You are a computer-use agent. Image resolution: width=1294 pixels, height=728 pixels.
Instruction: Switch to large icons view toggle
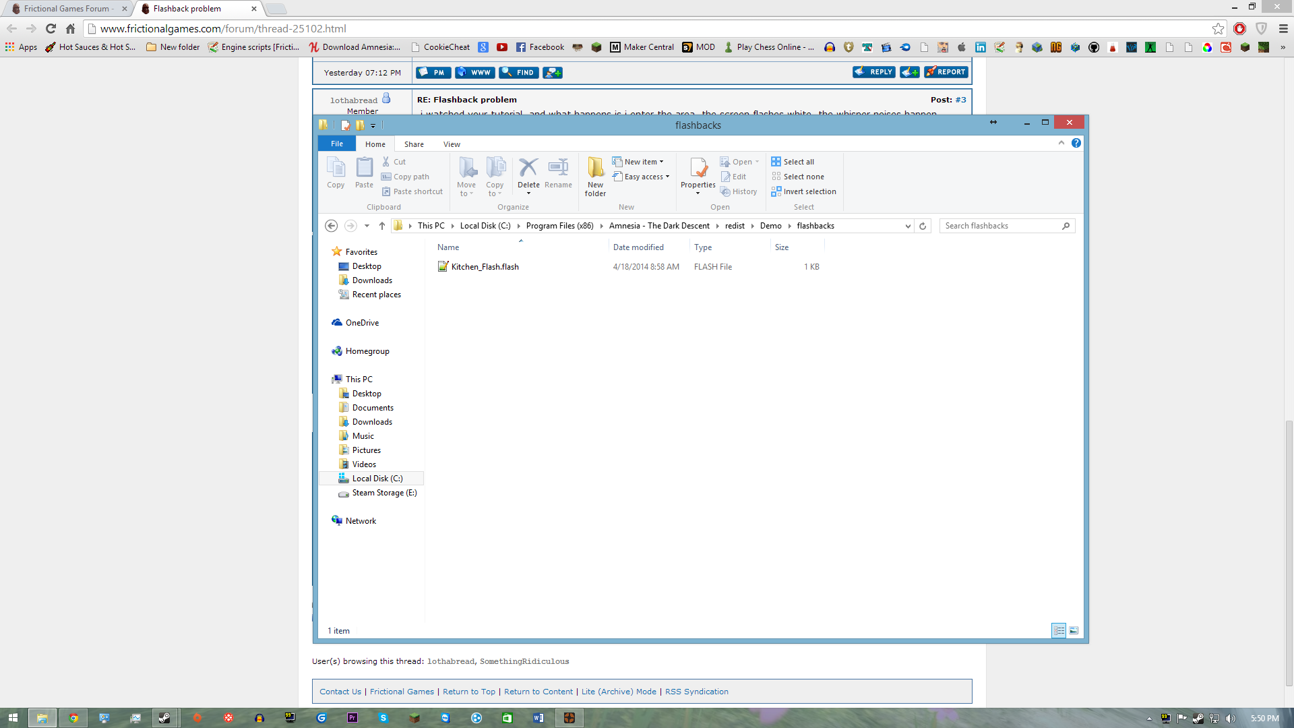pyautogui.click(x=1074, y=631)
